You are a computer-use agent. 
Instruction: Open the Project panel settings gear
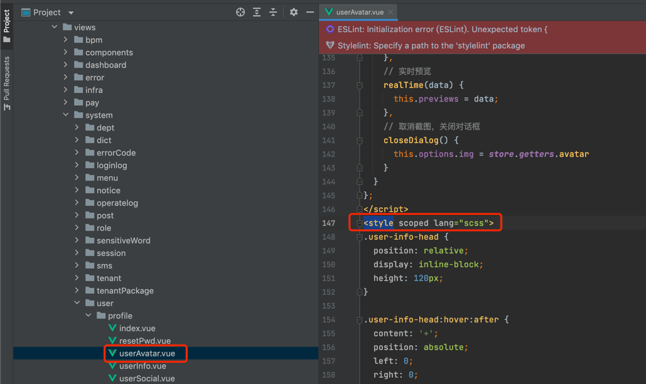294,12
